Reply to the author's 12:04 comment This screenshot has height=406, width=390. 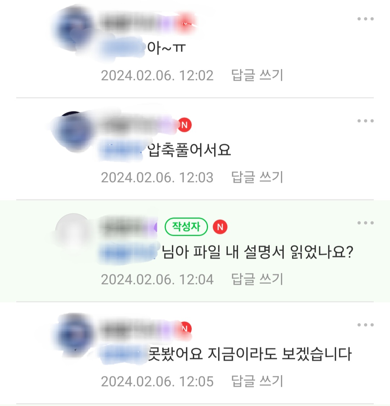257,279
